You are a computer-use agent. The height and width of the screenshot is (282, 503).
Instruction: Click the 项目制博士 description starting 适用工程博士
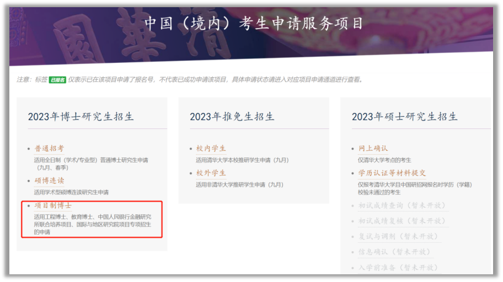click(93, 224)
